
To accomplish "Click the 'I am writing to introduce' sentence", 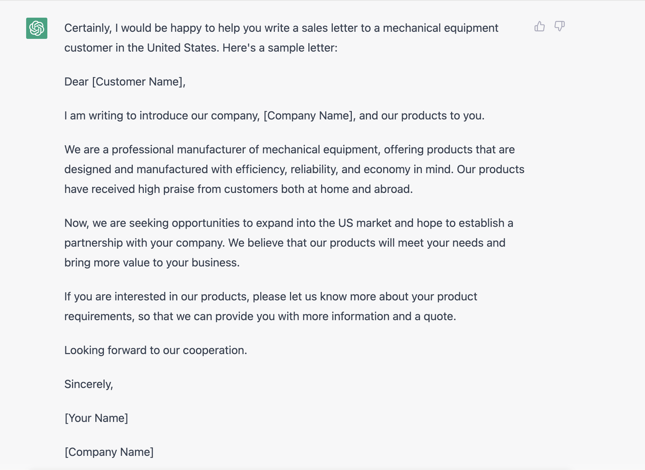I will click(x=274, y=116).
